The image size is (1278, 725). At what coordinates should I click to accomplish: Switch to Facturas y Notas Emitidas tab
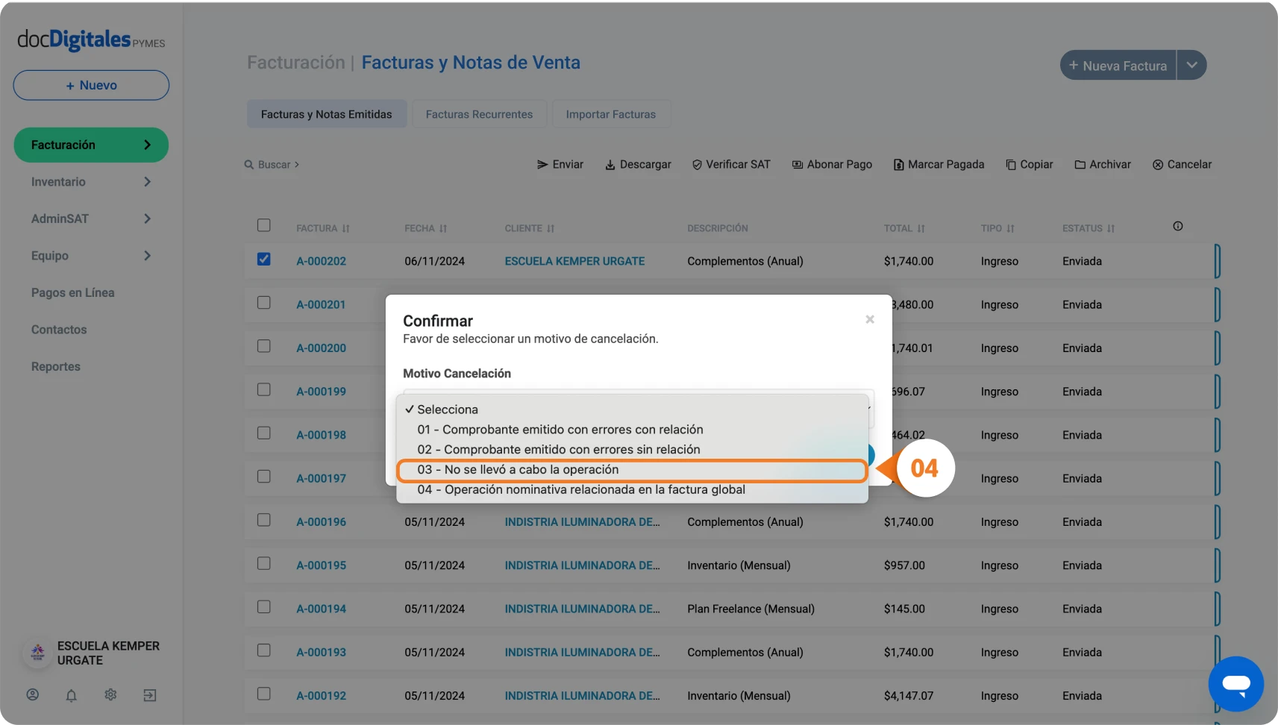coord(327,114)
